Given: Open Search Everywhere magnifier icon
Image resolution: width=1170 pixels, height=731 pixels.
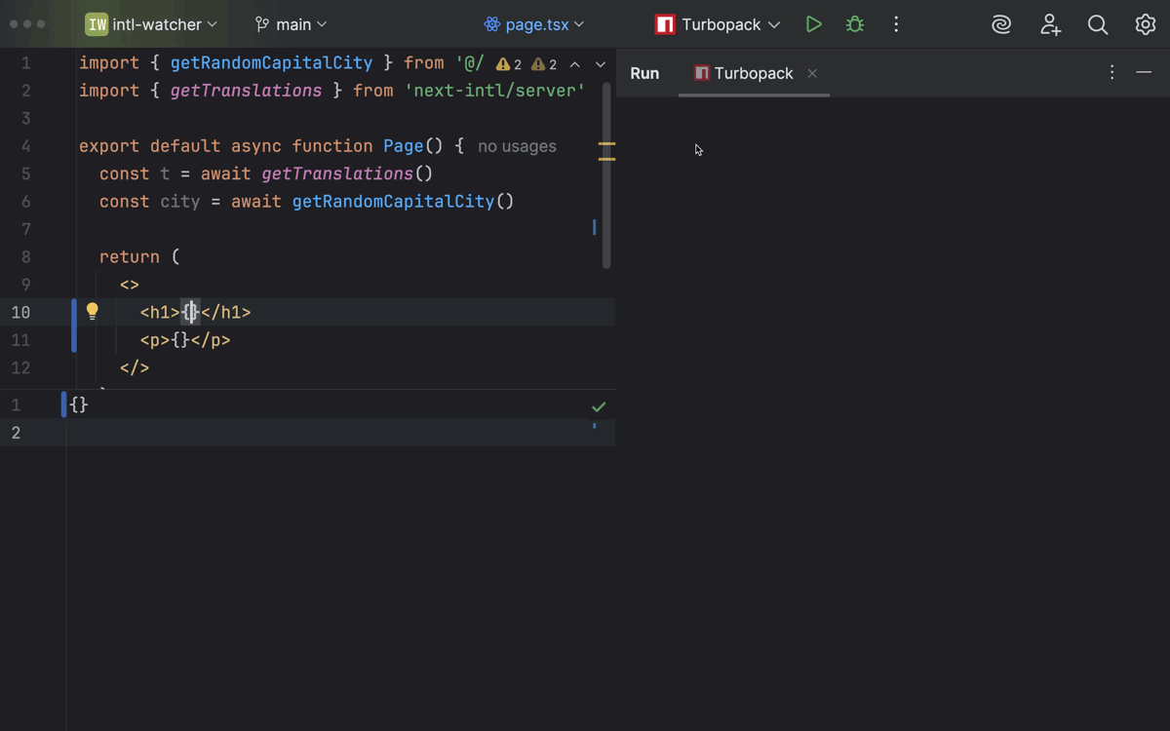Looking at the screenshot, I should (x=1098, y=24).
